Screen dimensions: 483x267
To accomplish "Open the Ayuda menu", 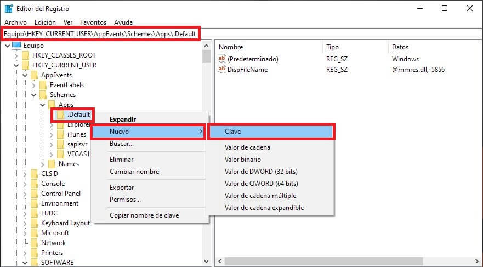I will 123,22.
